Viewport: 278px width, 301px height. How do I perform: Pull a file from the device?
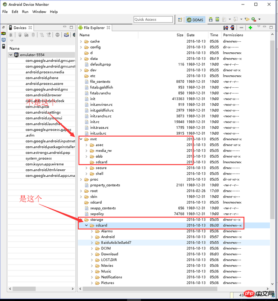point(226,28)
